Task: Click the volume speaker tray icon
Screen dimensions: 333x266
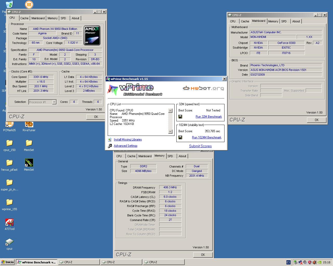Action: click(314, 262)
